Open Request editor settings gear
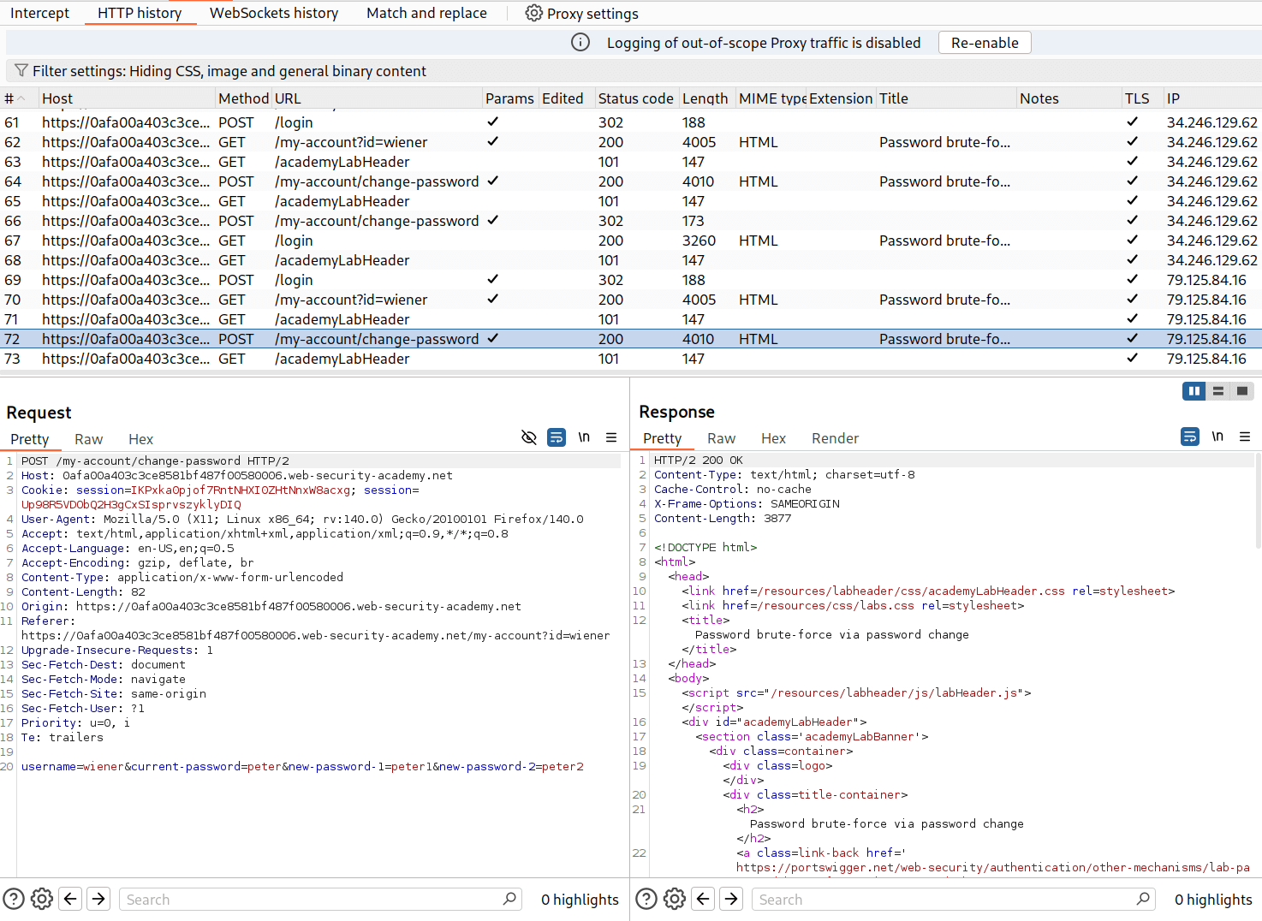The image size is (1262, 921). pos(41,899)
